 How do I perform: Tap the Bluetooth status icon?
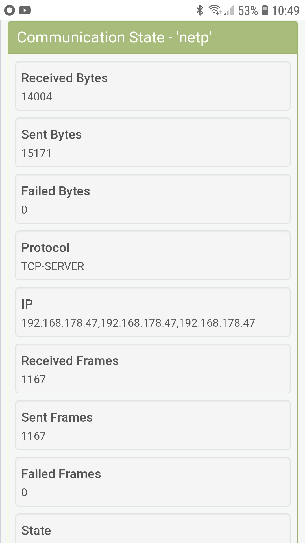200,10
